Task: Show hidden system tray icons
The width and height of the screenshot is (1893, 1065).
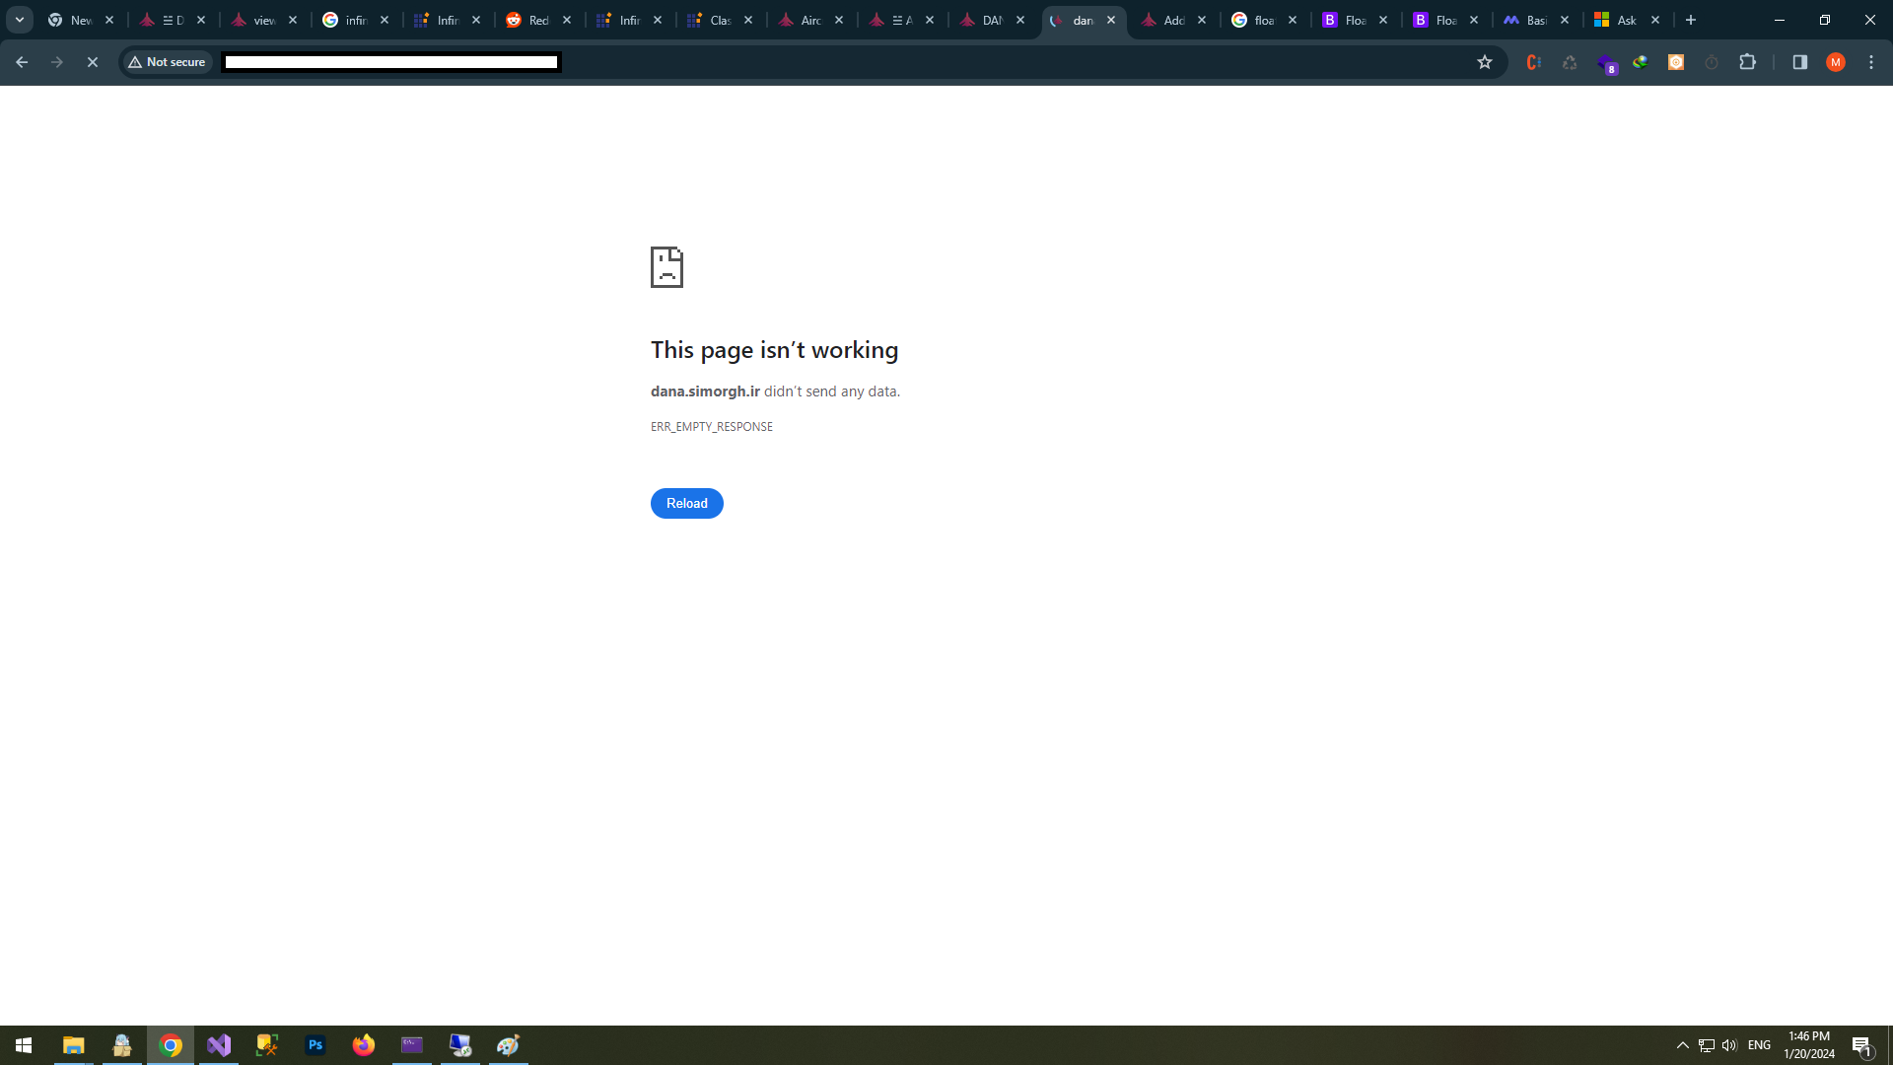Action: tap(1682, 1045)
